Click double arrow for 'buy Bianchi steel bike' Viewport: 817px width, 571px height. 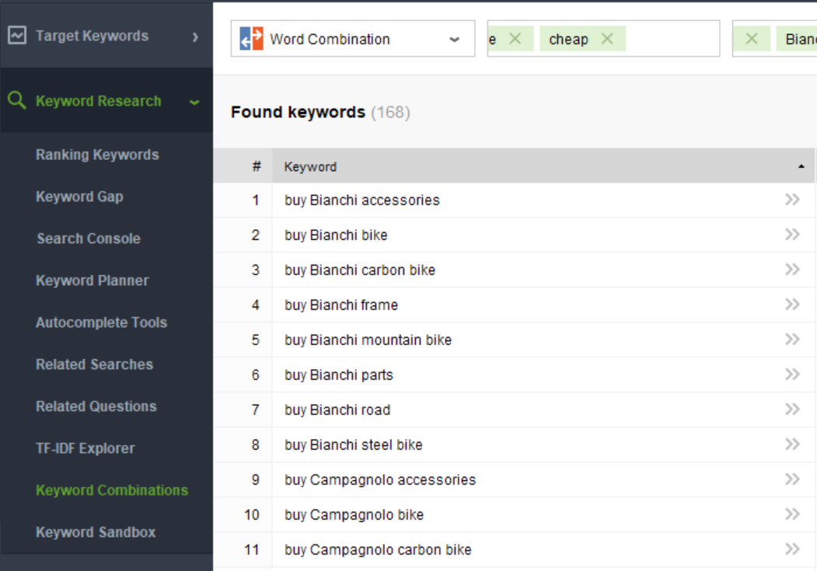point(792,444)
